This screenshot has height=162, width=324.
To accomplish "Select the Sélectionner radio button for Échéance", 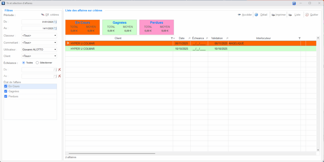I will tap(37, 63).
